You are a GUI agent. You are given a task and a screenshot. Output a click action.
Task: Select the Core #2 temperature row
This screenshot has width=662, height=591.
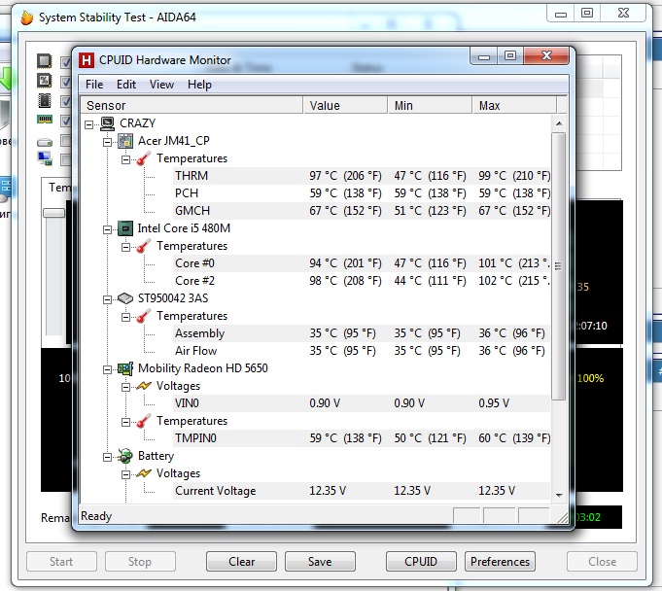pyautogui.click(x=362, y=281)
